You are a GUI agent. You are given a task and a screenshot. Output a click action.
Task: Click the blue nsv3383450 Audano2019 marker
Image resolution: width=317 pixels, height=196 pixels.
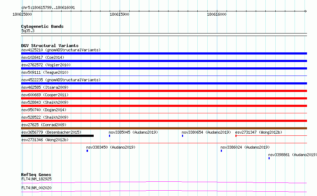click(x=87, y=151)
